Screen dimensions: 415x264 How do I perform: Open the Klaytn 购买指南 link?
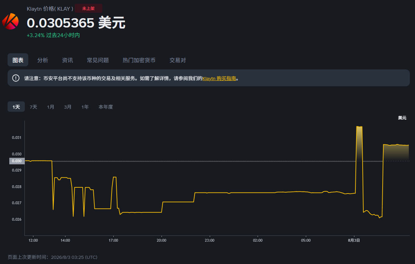tap(219, 78)
